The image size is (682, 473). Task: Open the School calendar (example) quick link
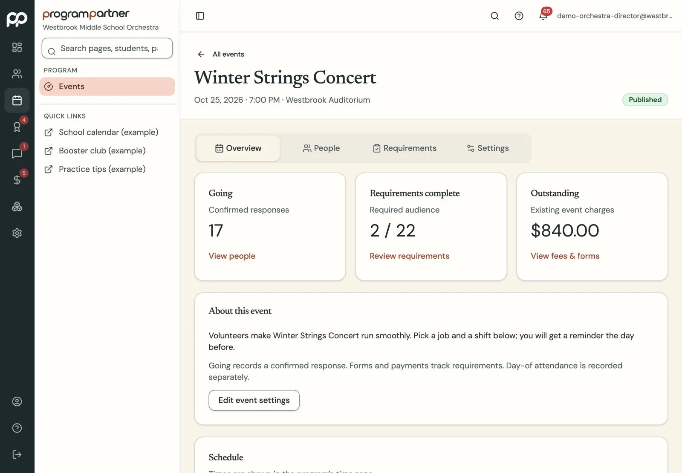101,133
